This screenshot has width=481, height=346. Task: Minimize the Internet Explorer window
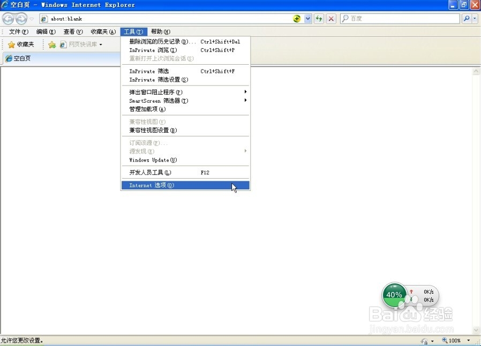pyautogui.click(x=453, y=5)
